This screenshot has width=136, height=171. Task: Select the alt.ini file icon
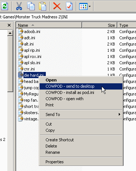[x=21, y=44]
